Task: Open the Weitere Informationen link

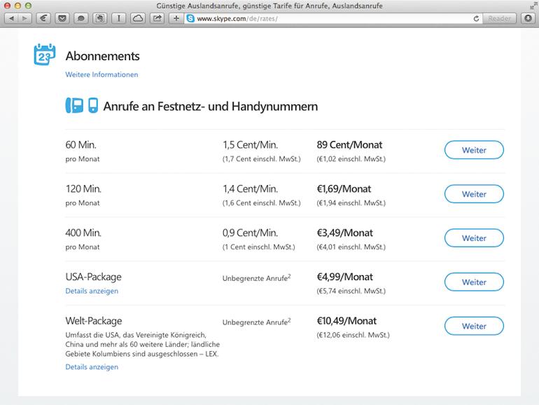Action: click(x=101, y=75)
